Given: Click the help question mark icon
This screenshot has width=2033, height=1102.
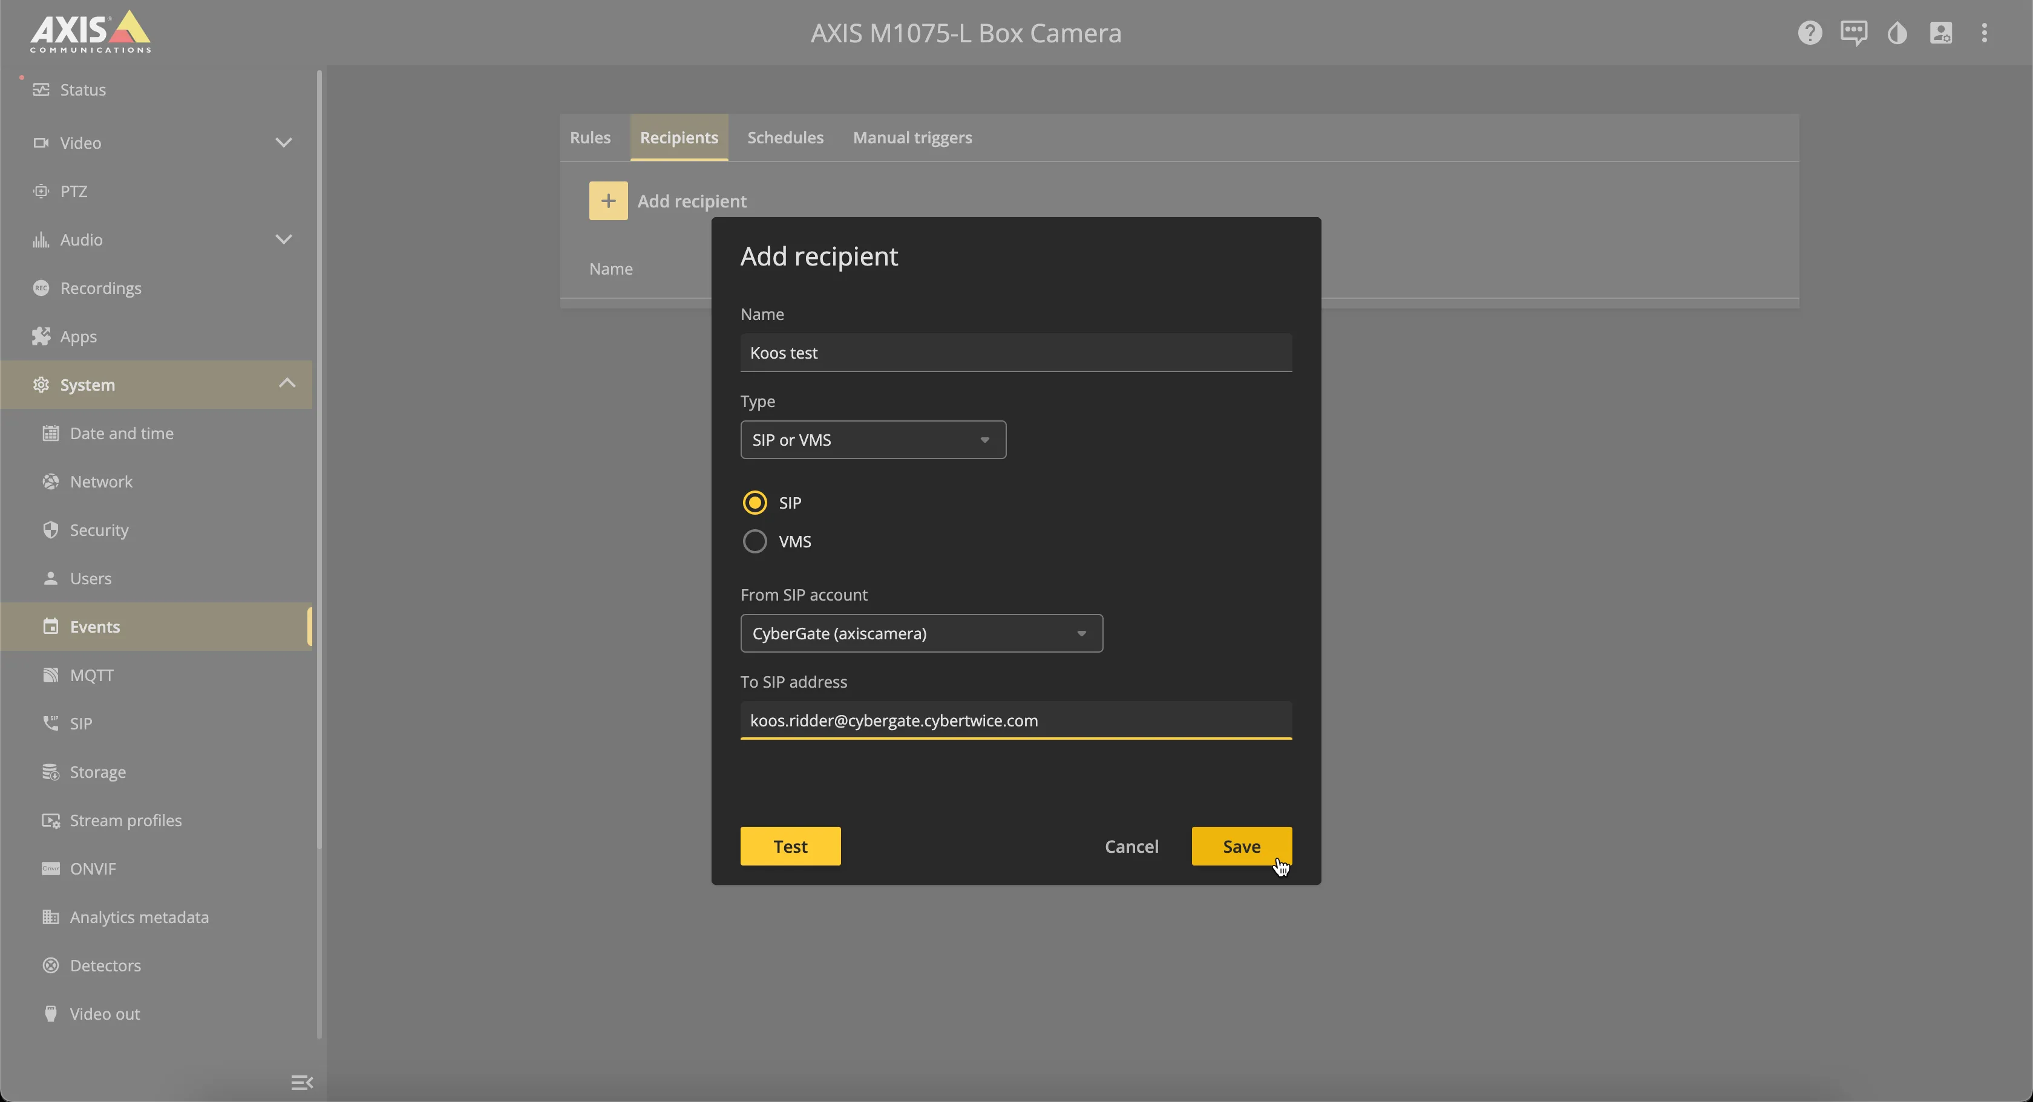Looking at the screenshot, I should (x=1810, y=33).
